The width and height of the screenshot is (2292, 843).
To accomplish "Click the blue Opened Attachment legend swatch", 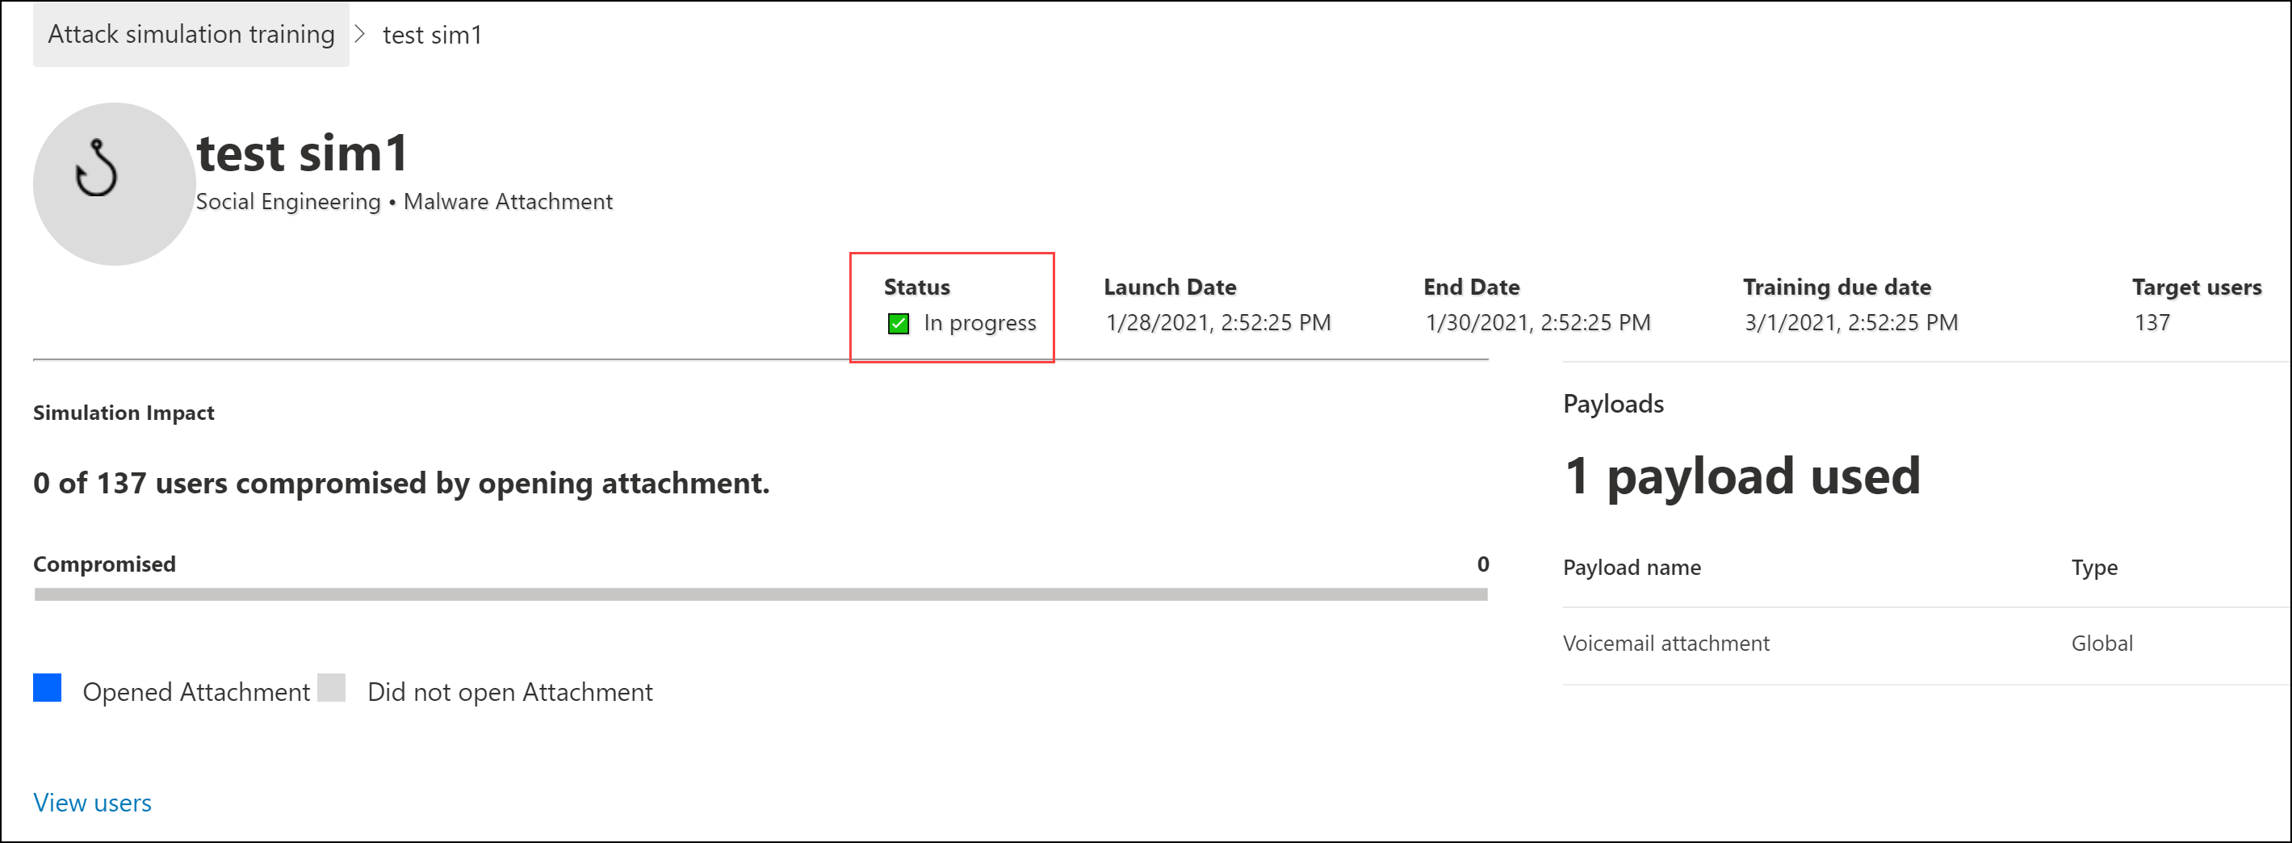I will click(47, 688).
